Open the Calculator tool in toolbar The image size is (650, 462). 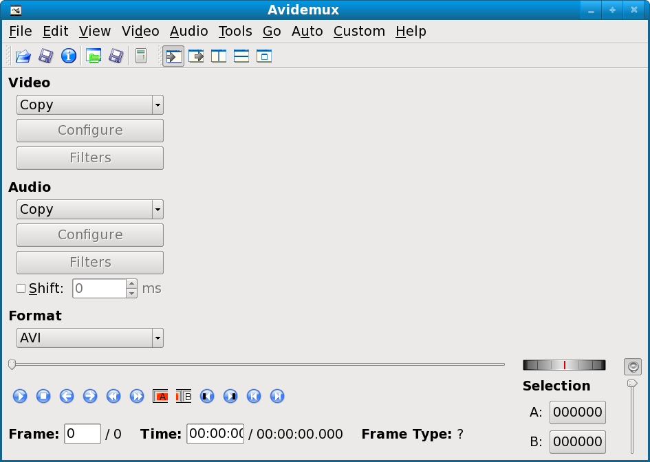(x=141, y=56)
